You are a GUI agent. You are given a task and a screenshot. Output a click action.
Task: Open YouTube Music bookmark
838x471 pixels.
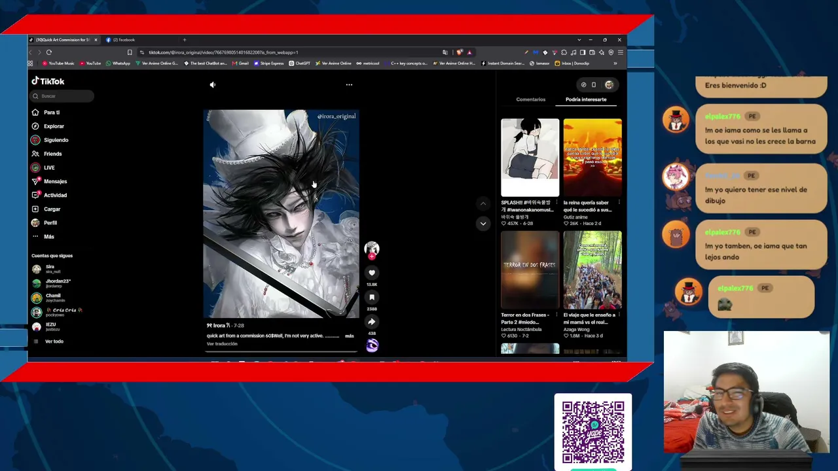(x=58, y=63)
